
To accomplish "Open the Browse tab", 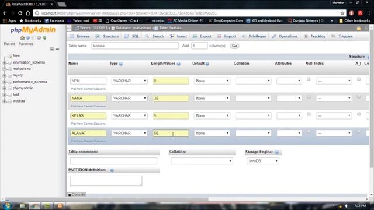I will (80, 36).
